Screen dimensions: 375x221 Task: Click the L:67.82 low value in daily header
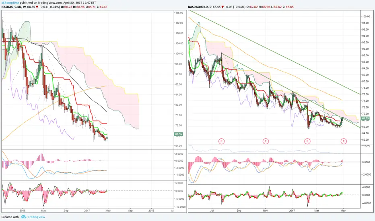pyautogui.click(x=276, y=7)
